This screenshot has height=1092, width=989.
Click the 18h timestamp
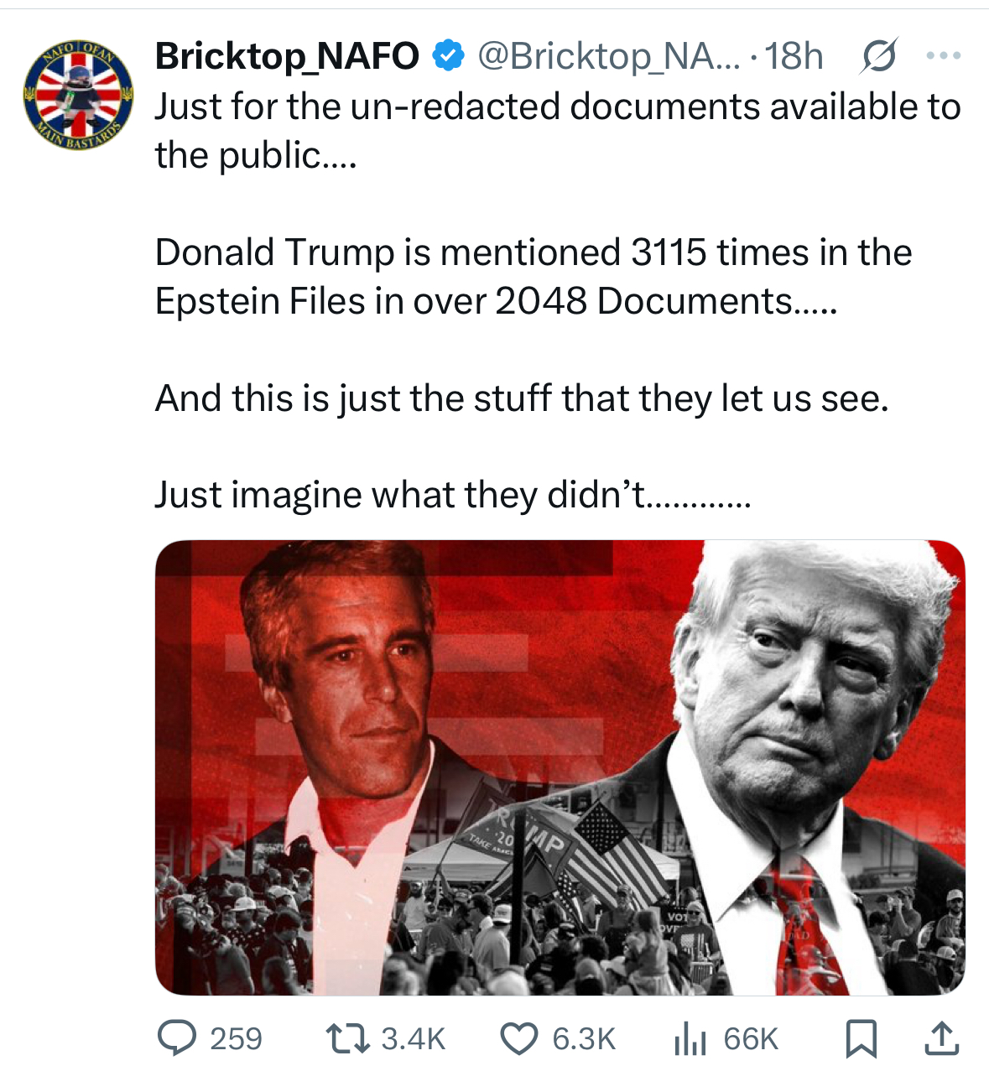[x=794, y=56]
